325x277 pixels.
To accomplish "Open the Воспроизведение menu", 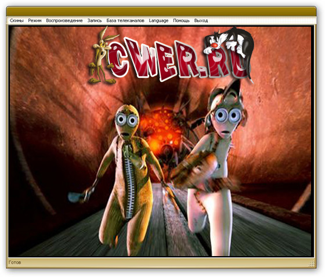I will pos(64,20).
